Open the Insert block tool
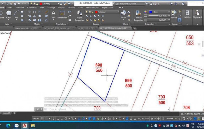 [123, 14]
